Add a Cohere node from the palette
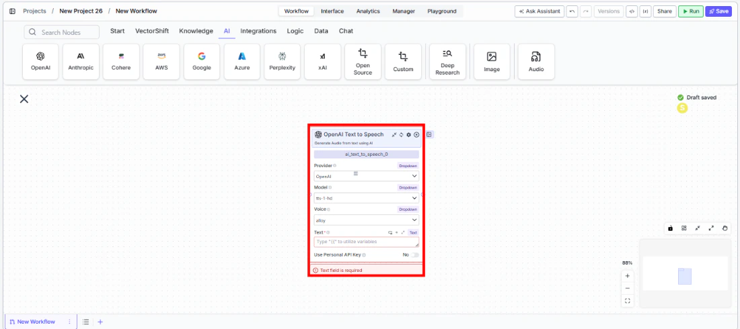The width and height of the screenshot is (740, 329). click(121, 62)
